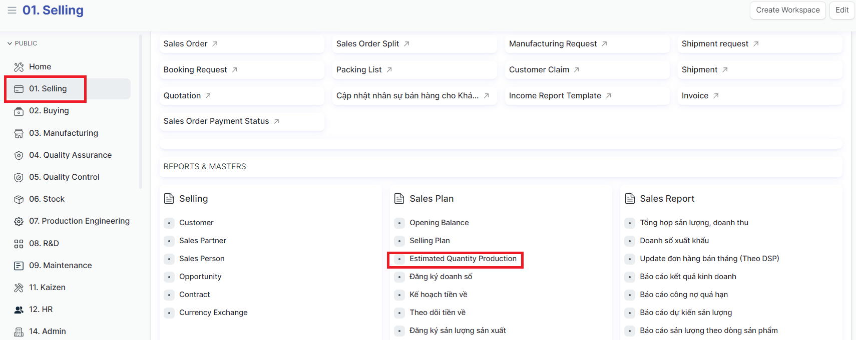Click the Edit button
This screenshot has width=856, height=340.
coord(842,10)
